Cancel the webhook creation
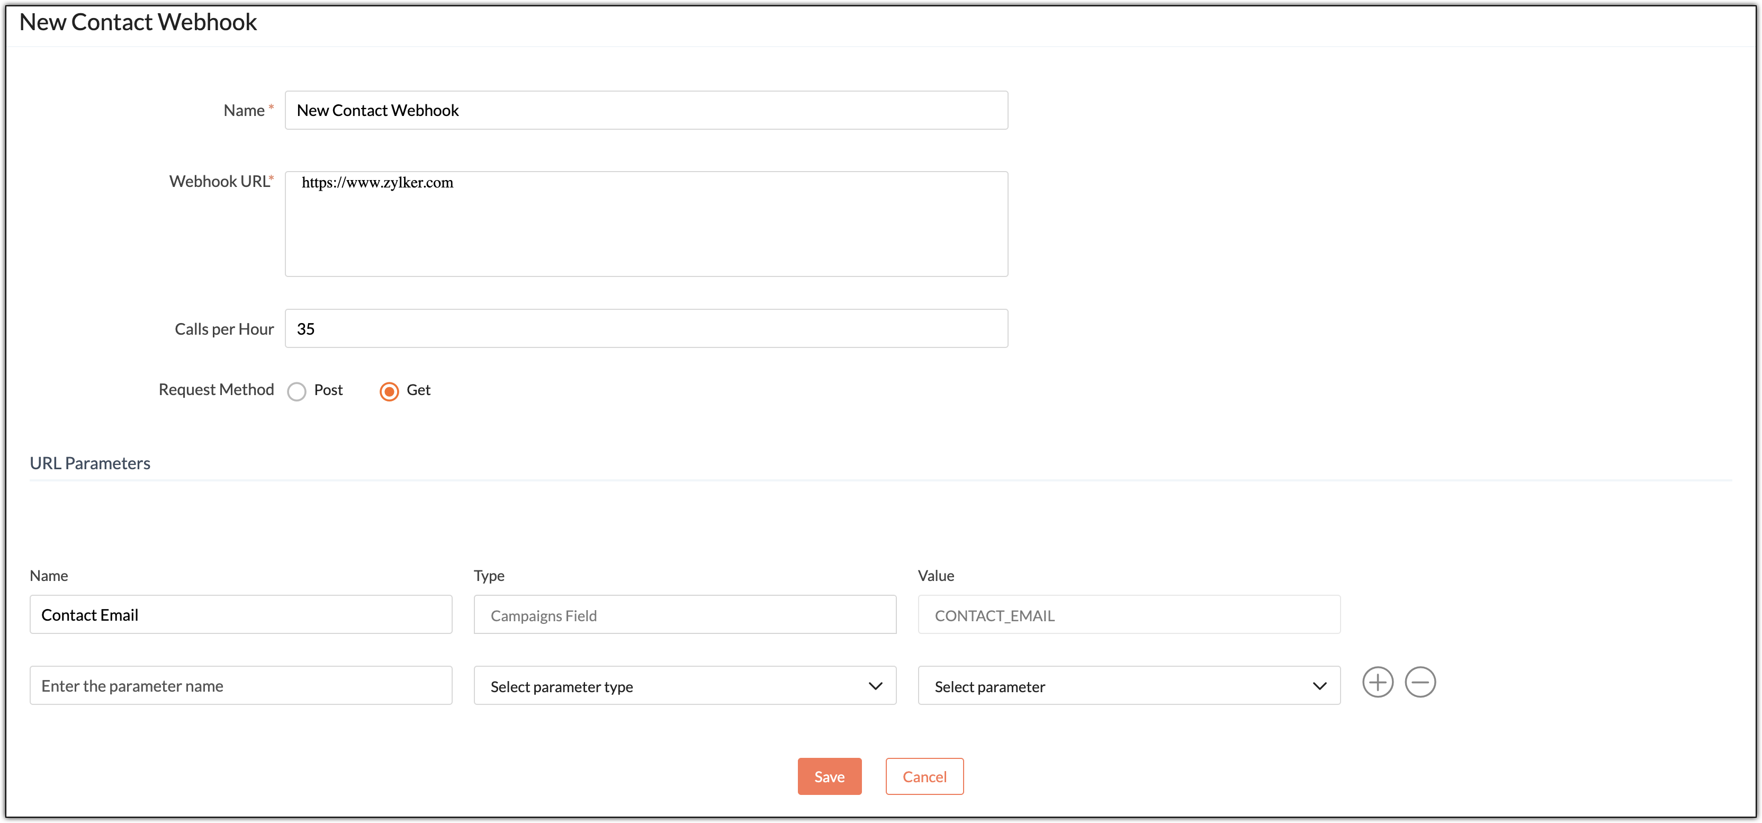1762x823 pixels. click(924, 776)
